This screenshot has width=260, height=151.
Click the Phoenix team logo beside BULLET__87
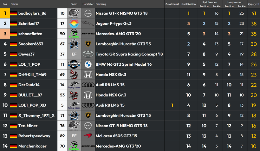pyautogui.click(x=74, y=95)
